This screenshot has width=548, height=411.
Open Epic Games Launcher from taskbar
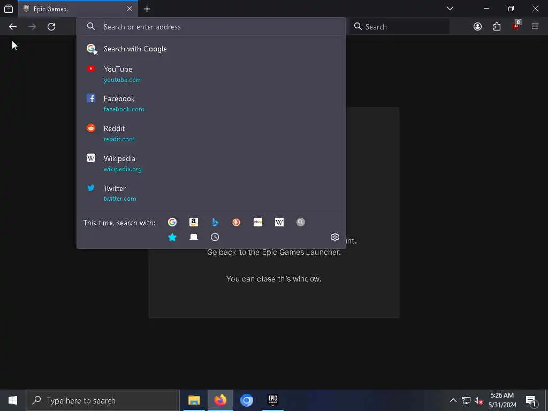pyautogui.click(x=272, y=400)
